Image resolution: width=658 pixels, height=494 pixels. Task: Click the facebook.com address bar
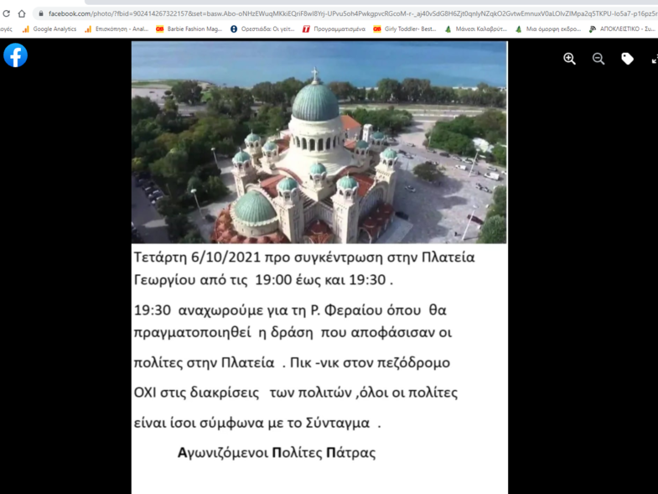tap(335, 13)
